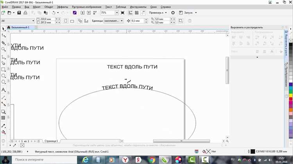The width and height of the screenshot is (293, 164).
Task: Click the black outline color swatch in status bar
Action: (x=253, y=152)
